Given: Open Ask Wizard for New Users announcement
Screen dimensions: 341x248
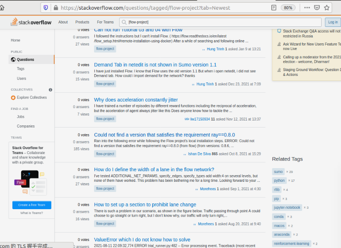Looking at the screenshot, I should click(311, 46).
